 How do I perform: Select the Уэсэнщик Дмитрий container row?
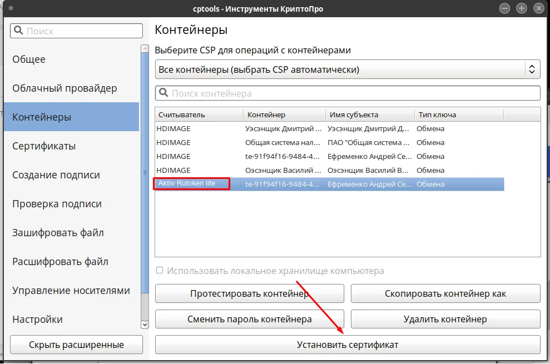[330, 129]
